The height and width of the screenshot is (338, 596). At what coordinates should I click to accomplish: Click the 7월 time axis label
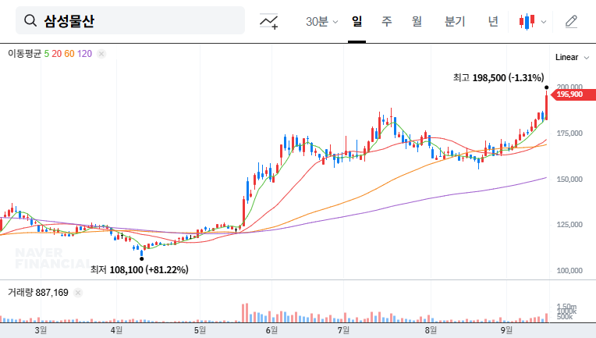pyautogui.click(x=343, y=330)
